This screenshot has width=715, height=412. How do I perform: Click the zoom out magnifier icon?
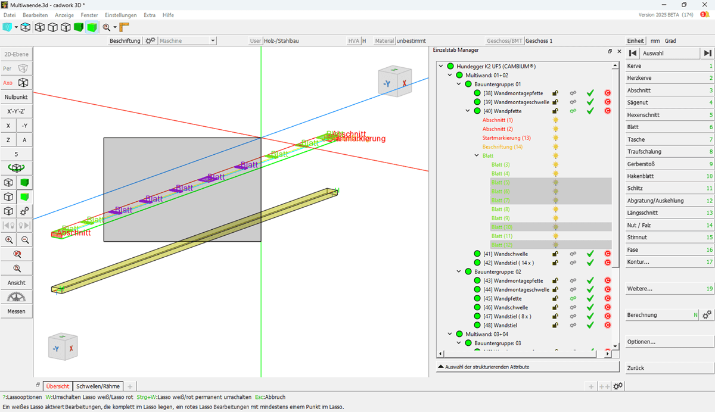[x=25, y=240]
